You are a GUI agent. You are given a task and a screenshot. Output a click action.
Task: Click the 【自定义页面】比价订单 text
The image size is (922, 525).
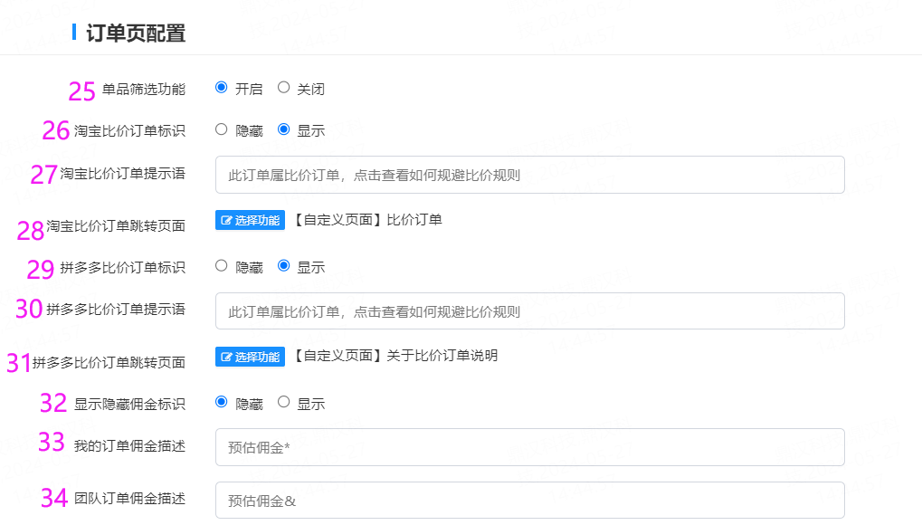366,220
